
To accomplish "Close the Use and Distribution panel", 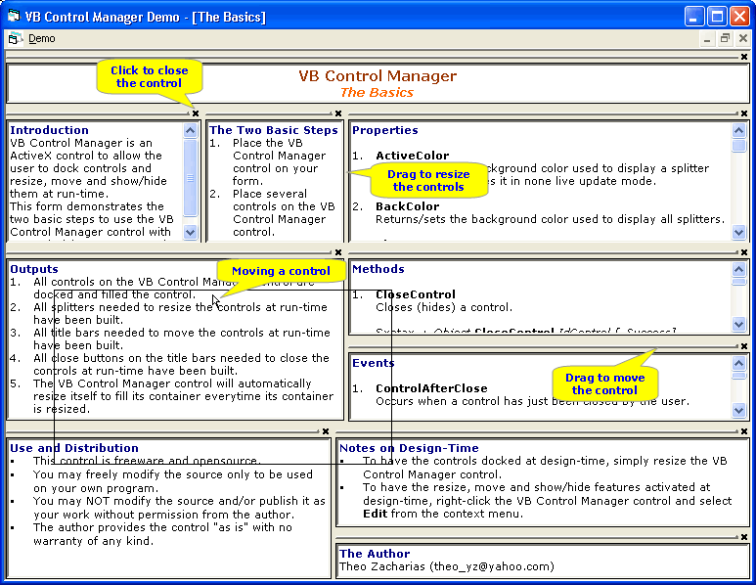I will [x=327, y=430].
